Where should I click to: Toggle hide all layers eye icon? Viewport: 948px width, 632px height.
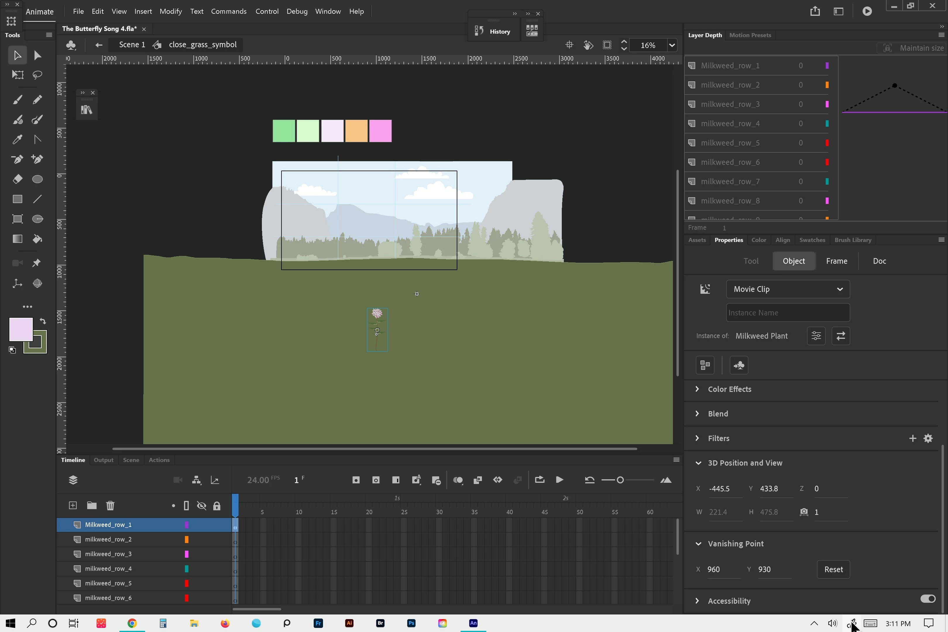point(202,505)
